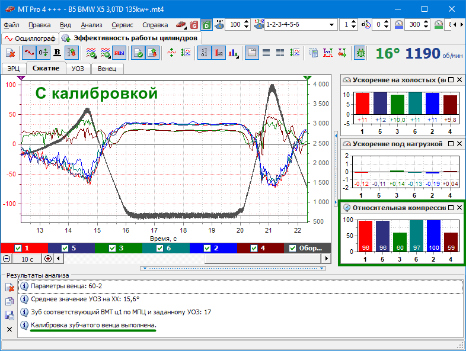Click the document with up arrow icon

pos(152,53)
